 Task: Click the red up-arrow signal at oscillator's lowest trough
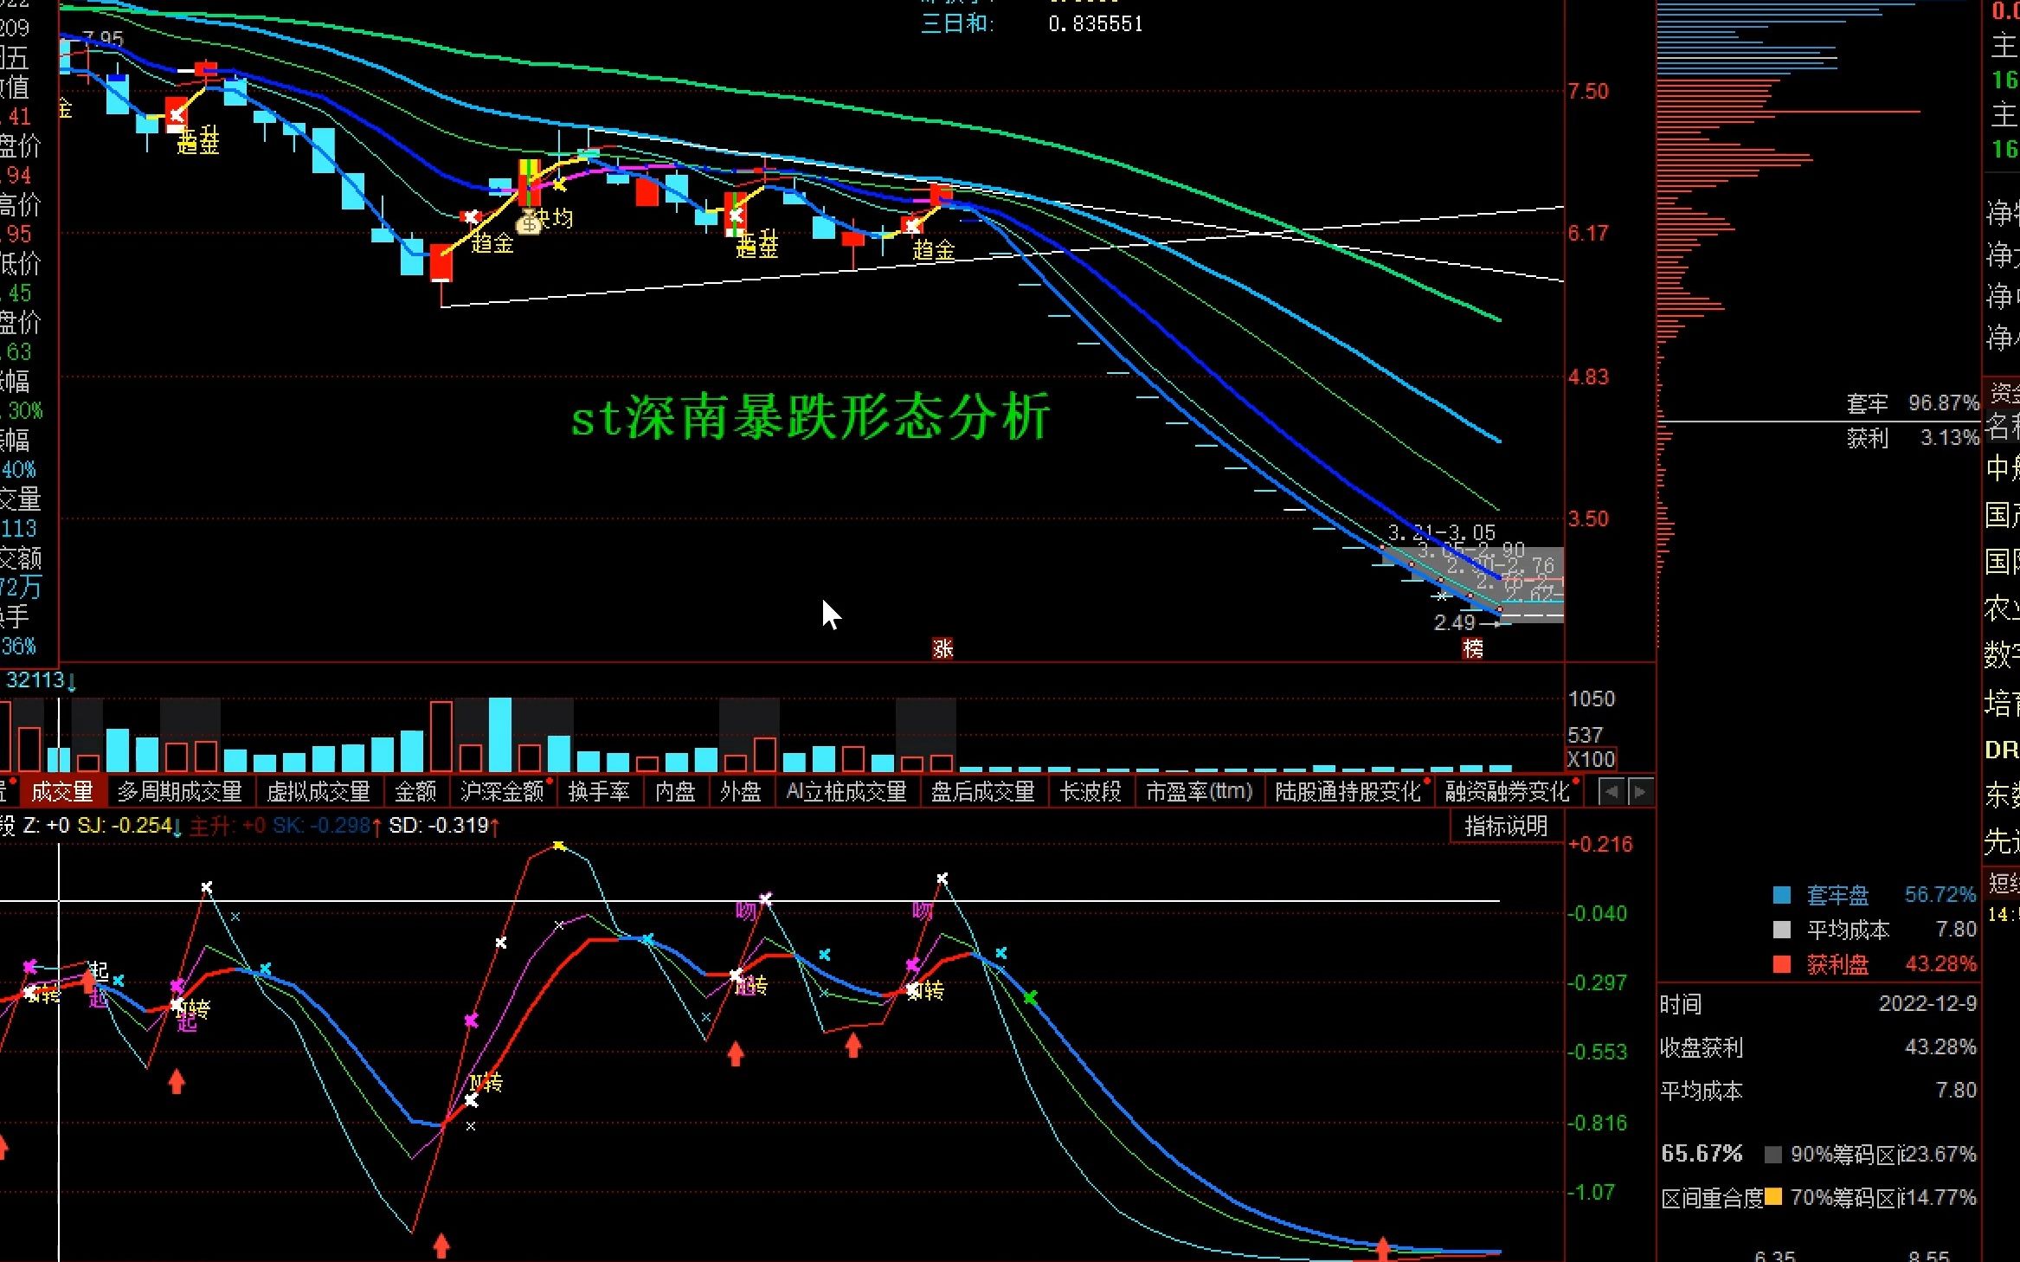click(x=441, y=1246)
